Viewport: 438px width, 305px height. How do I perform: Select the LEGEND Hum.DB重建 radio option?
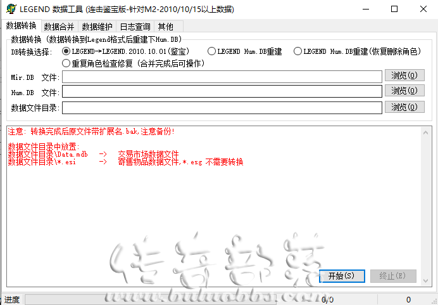click(245, 51)
